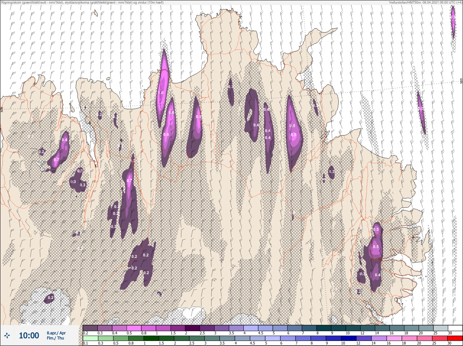The width and height of the screenshot is (463, 346).
Task: Select the light periwinkle 5 swatch in the lower scale
Action: [273, 339]
